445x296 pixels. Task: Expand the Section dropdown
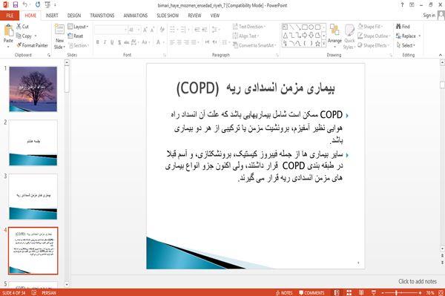[78, 45]
